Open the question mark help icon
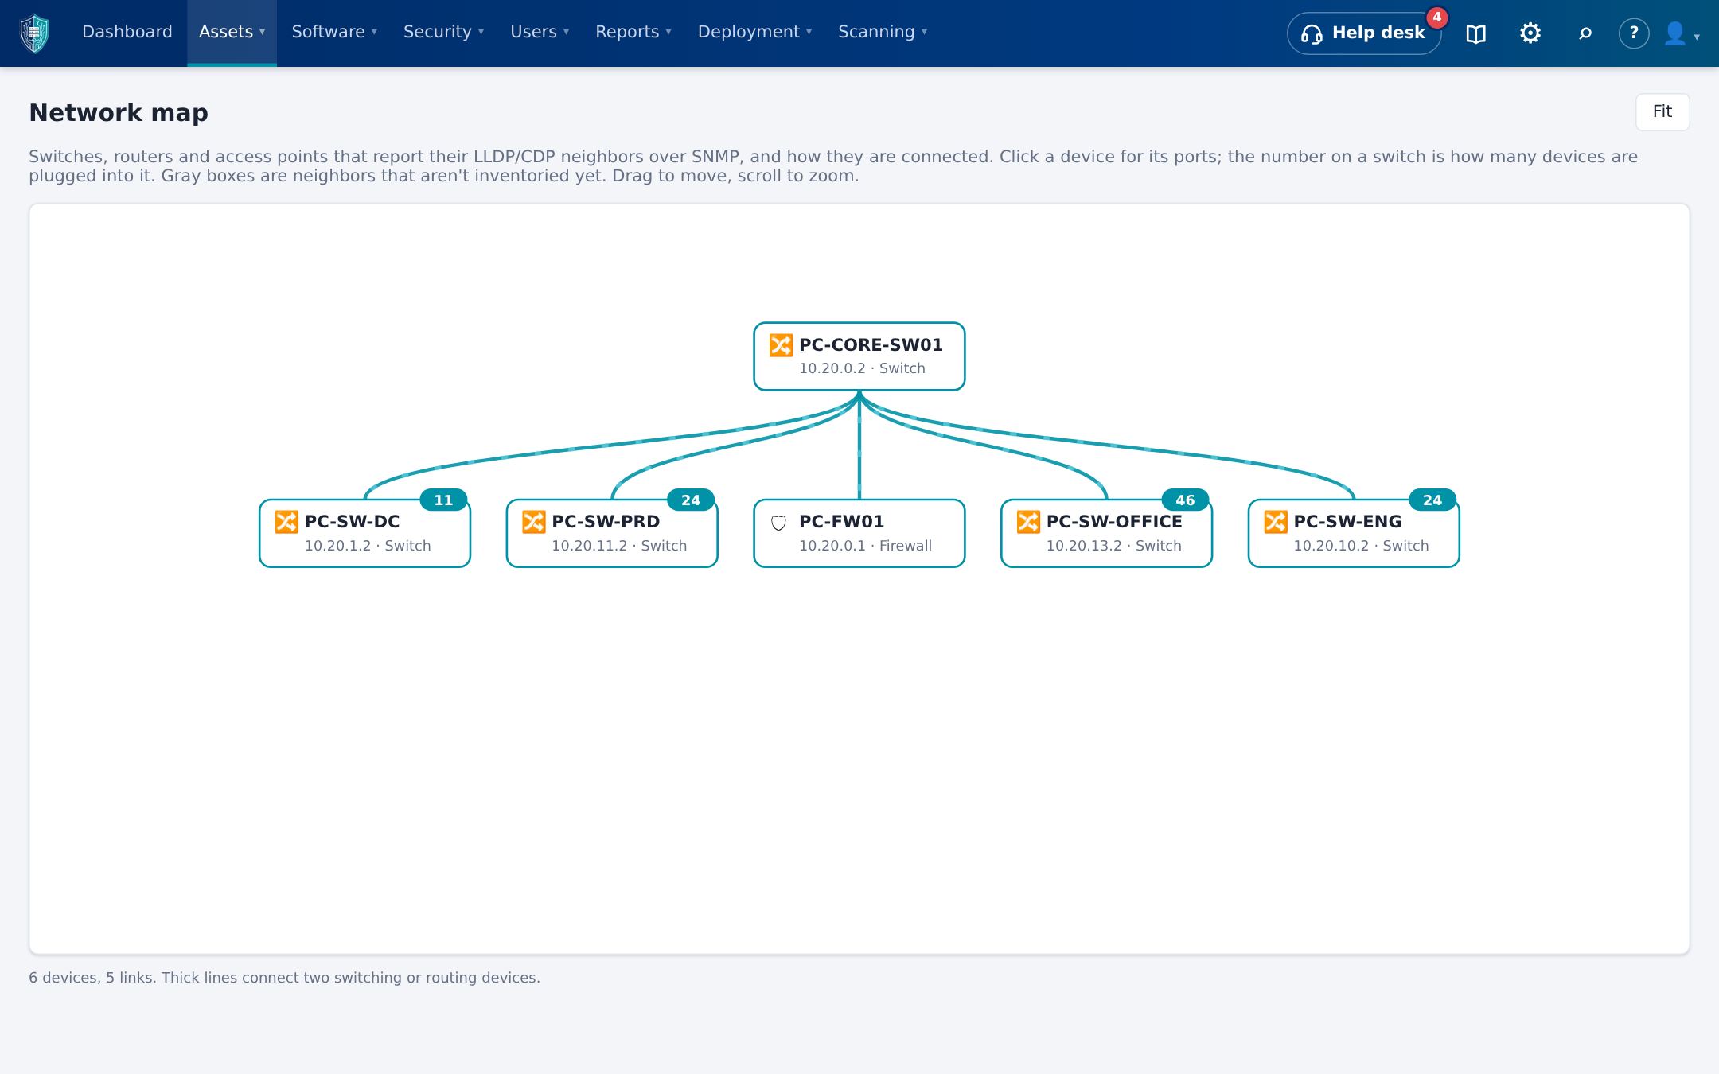This screenshot has height=1074, width=1719. (x=1633, y=33)
